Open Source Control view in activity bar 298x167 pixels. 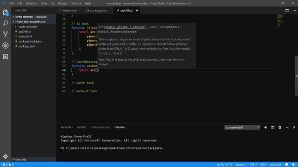(5, 34)
